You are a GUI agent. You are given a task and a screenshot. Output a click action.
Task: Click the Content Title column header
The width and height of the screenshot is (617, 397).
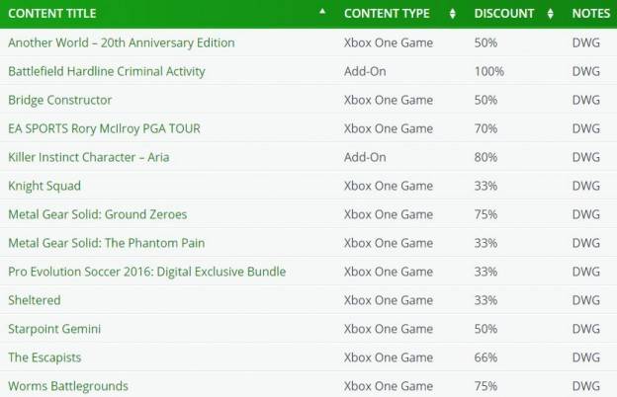pyautogui.click(x=52, y=14)
